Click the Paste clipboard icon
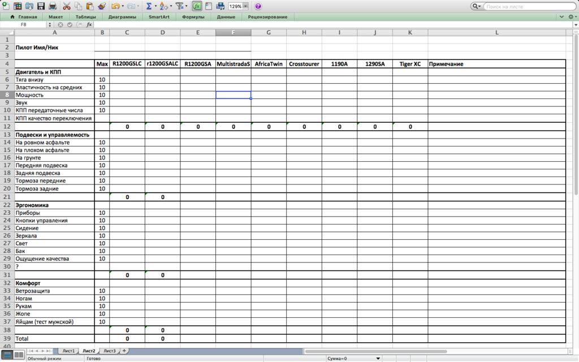The image size is (579, 362). coord(90,6)
